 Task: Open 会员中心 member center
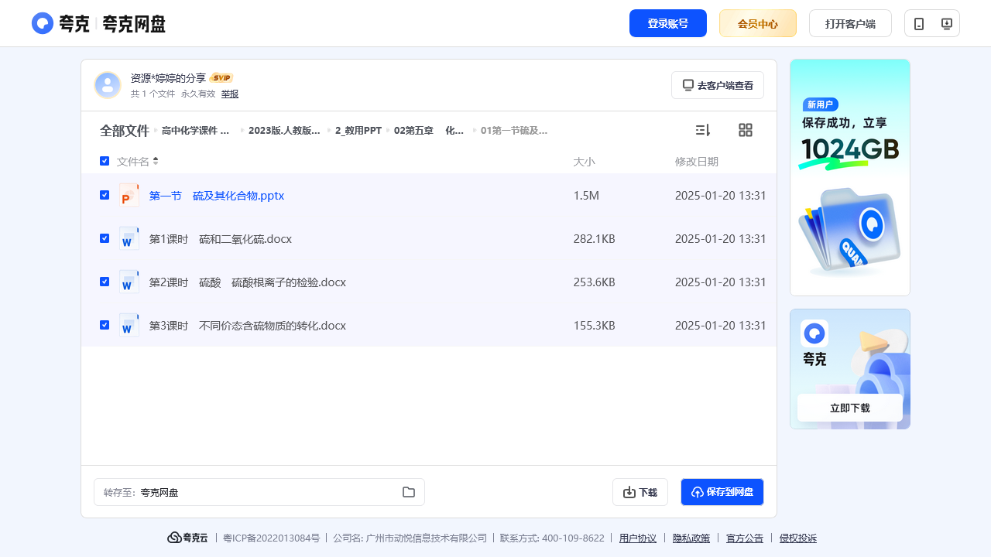point(758,23)
